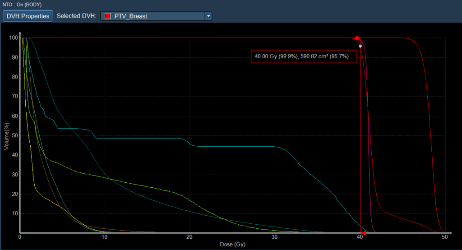
Task: Click the dropdown arrow beside PTV_Breast
Action: pyautogui.click(x=208, y=16)
